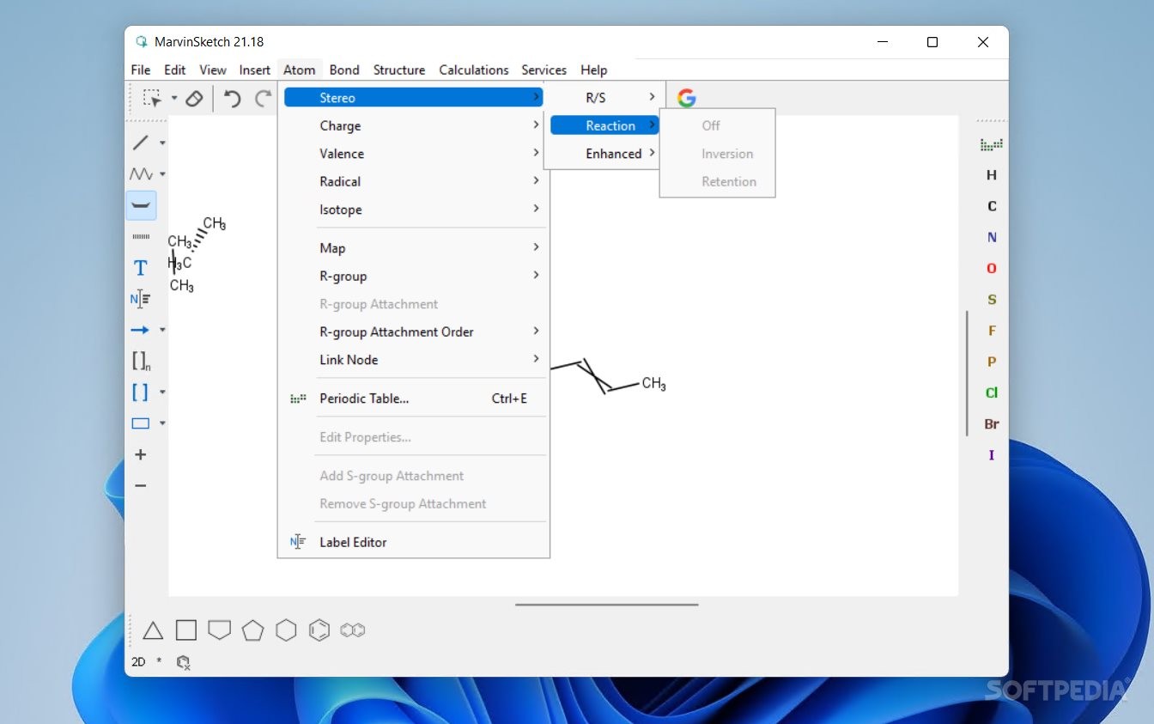Redo the last undone action
The image size is (1154, 724).
point(264,98)
